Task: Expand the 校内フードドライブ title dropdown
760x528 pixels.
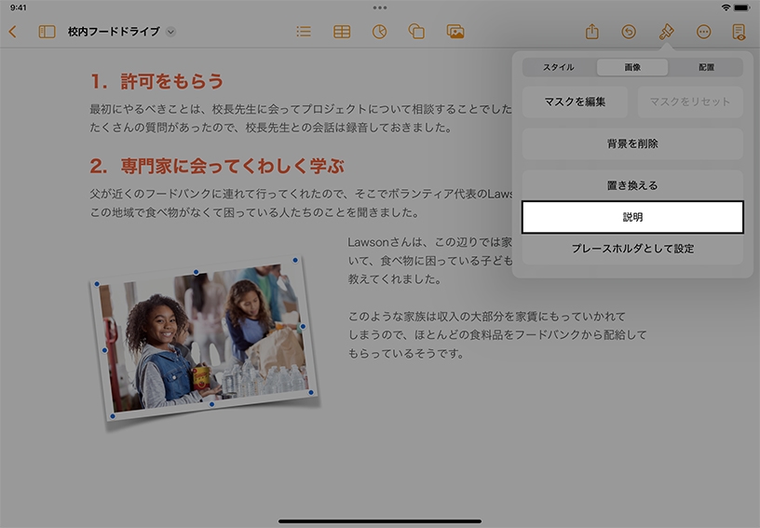Action: pyautogui.click(x=170, y=32)
